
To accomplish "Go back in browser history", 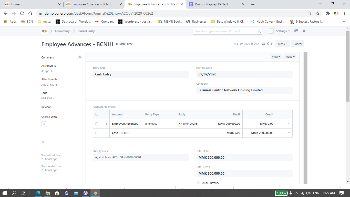I will [x=6, y=13].
